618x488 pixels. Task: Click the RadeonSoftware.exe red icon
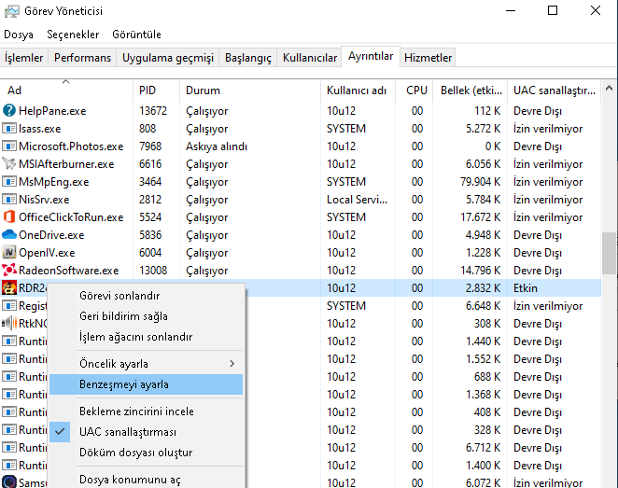tap(9, 271)
